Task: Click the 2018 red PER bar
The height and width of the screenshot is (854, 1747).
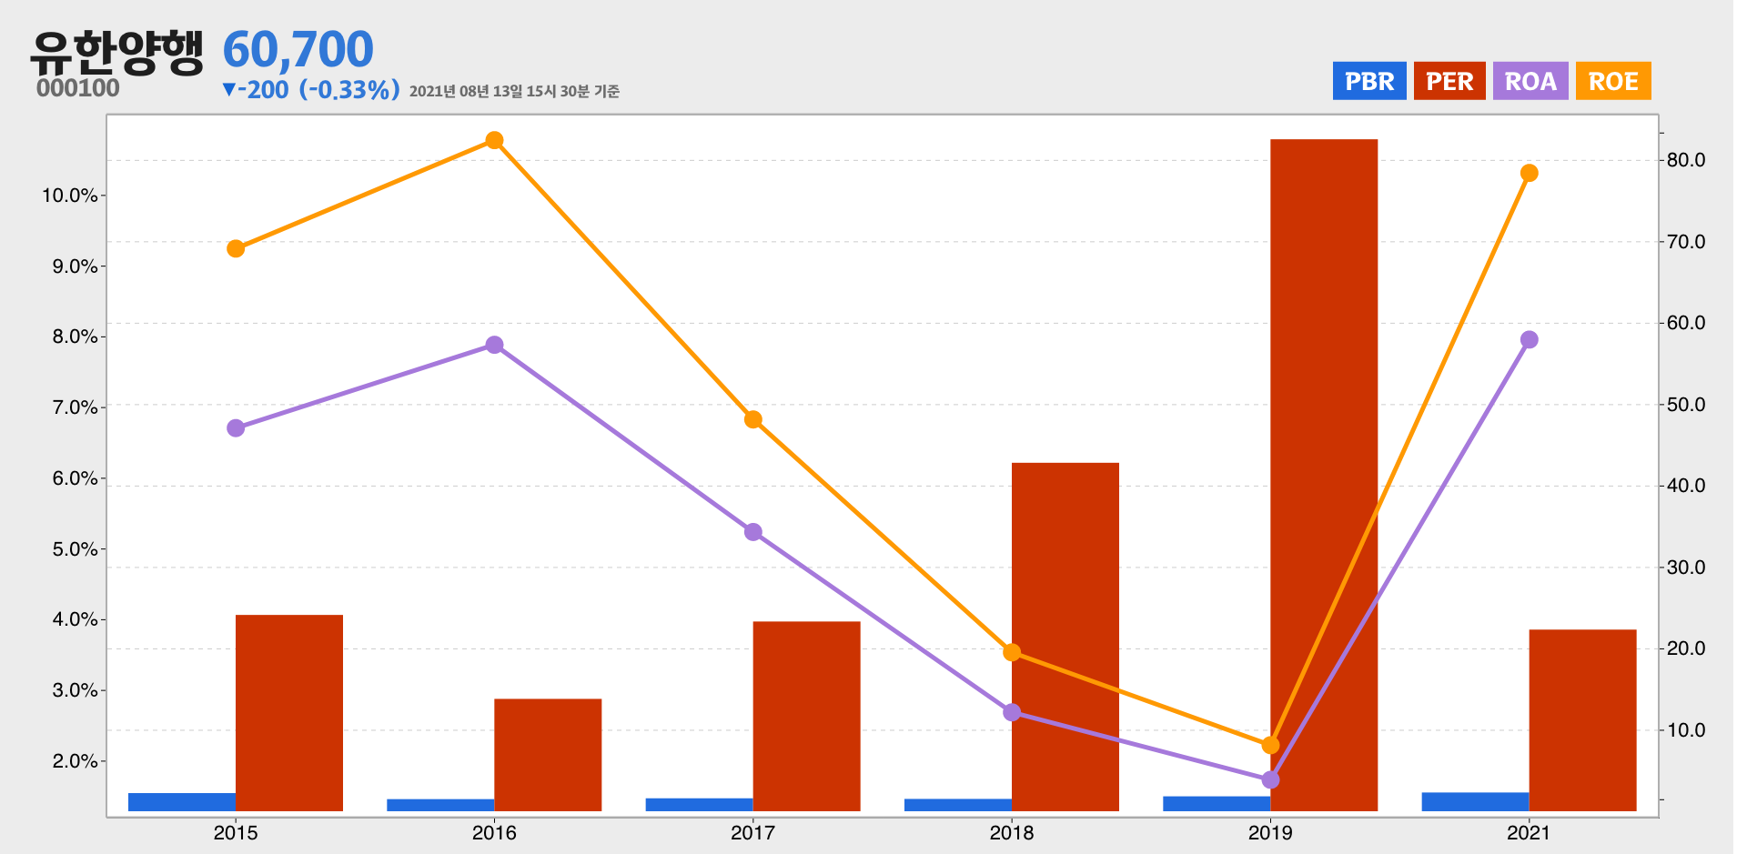Action: click(1065, 637)
